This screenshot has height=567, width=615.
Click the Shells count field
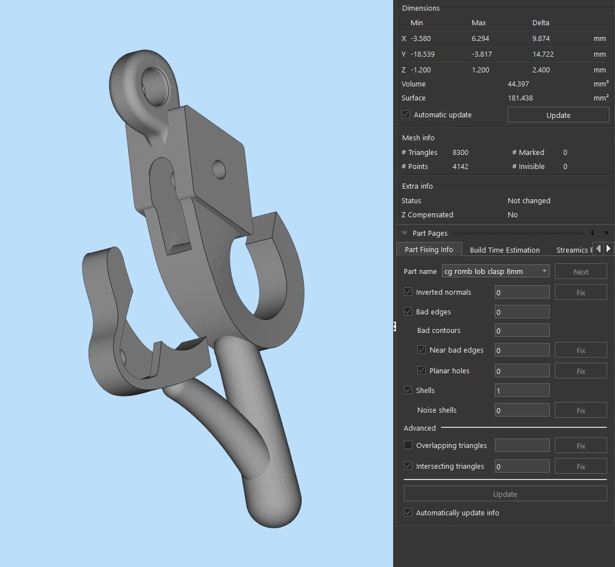pos(522,391)
